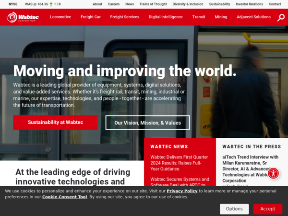Screen dimensions: 288x216
Task: Click the WAB @ 164.36 stock quote
Action: coord(36,4)
